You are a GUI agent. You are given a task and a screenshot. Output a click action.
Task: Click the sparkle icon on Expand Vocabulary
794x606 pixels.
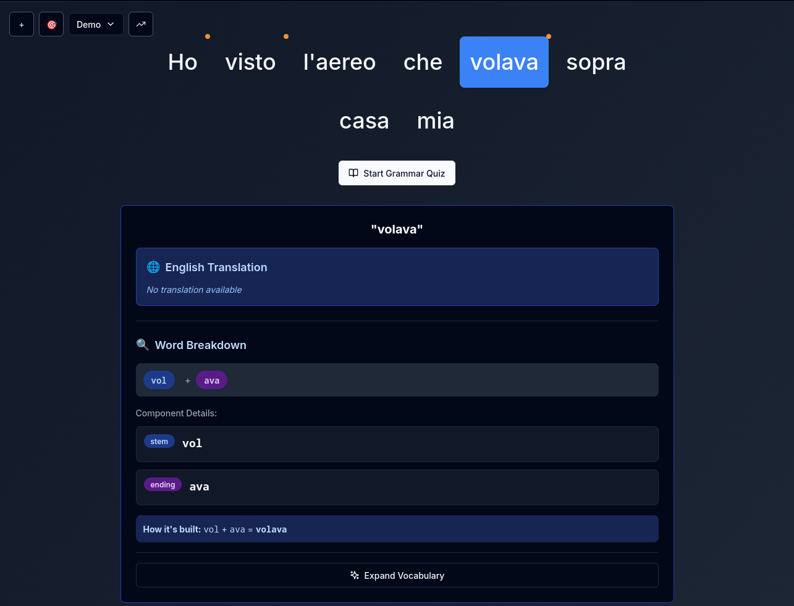click(354, 575)
